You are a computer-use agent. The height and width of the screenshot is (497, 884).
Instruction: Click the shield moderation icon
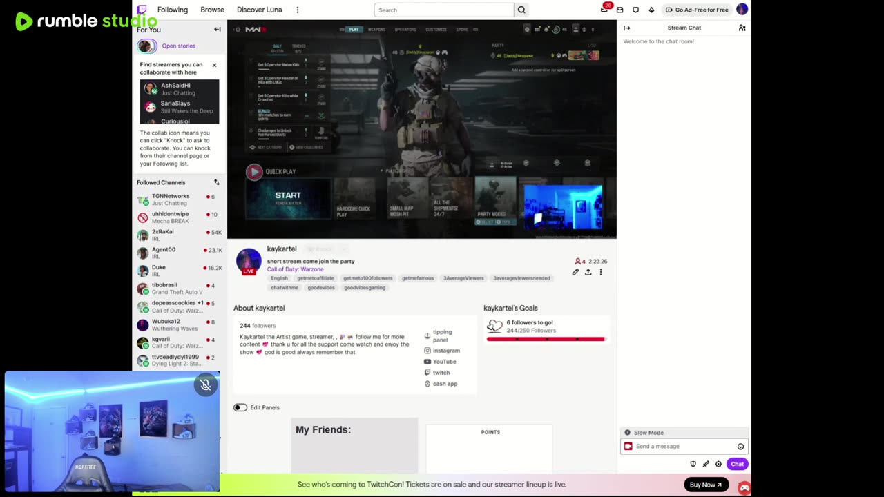pyautogui.click(x=693, y=464)
